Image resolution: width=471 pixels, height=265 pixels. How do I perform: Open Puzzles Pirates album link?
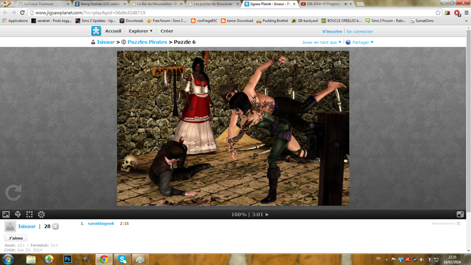147,42
